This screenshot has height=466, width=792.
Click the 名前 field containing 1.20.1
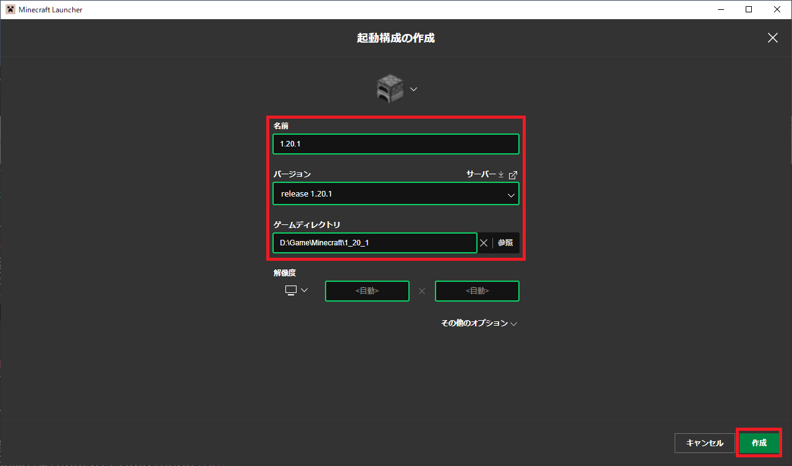tap(395, 144)
